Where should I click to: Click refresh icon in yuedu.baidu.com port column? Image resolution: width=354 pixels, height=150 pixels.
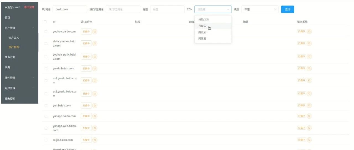coord(95,69)
